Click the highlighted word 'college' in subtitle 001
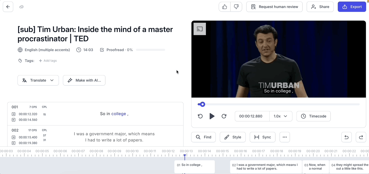Viewport: 369px width, 174px height. [x=119, y=114]
